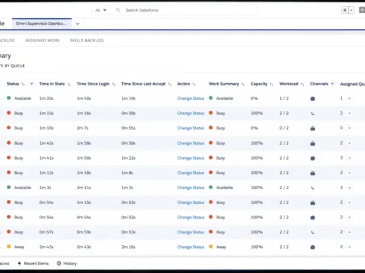
Task: Switch to the Skills Backlog tab
Action: point(87,40)
